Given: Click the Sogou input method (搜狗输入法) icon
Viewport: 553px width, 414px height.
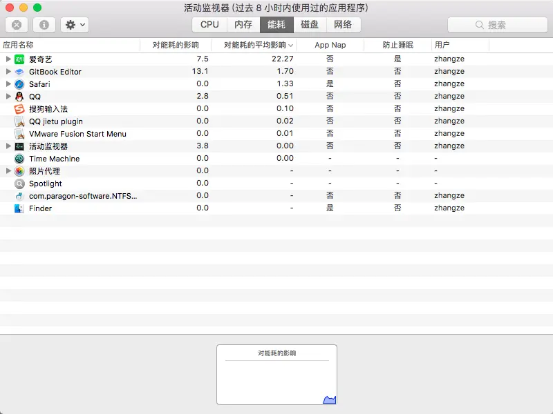Looking at the screenshot, I should click(x=19, y=109).
